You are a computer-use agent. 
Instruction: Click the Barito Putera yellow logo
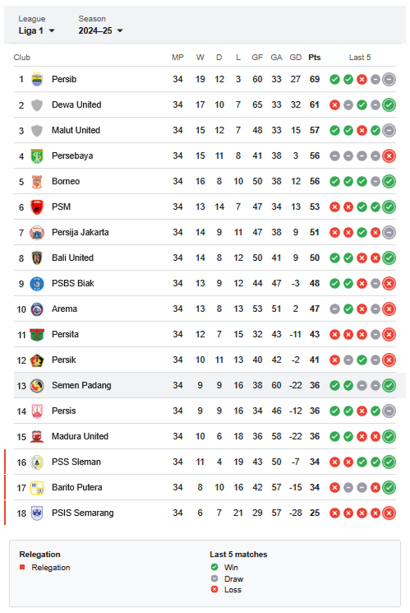click(x=37, y=488)
